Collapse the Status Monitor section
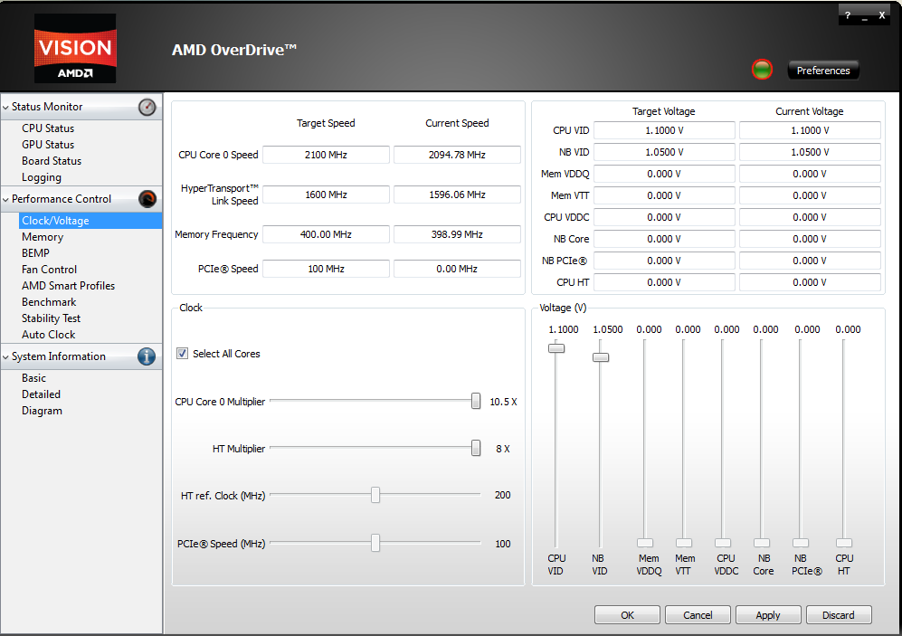 pyautogui.click(x=5, y=108)
